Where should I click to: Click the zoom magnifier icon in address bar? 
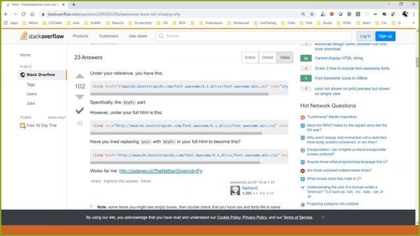coord(303,14)
